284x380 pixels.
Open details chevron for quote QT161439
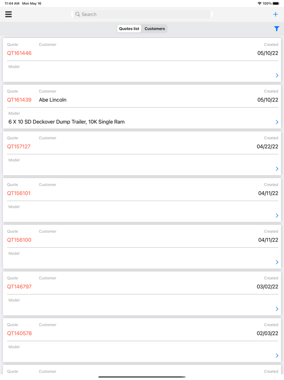coord(277,122)
